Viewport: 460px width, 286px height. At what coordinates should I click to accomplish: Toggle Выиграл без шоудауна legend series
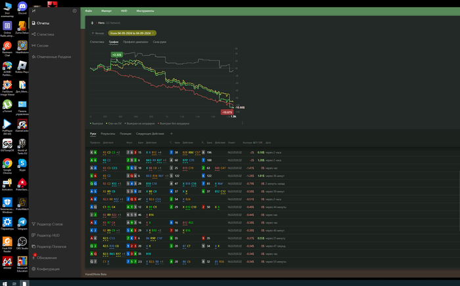[172, 123]
